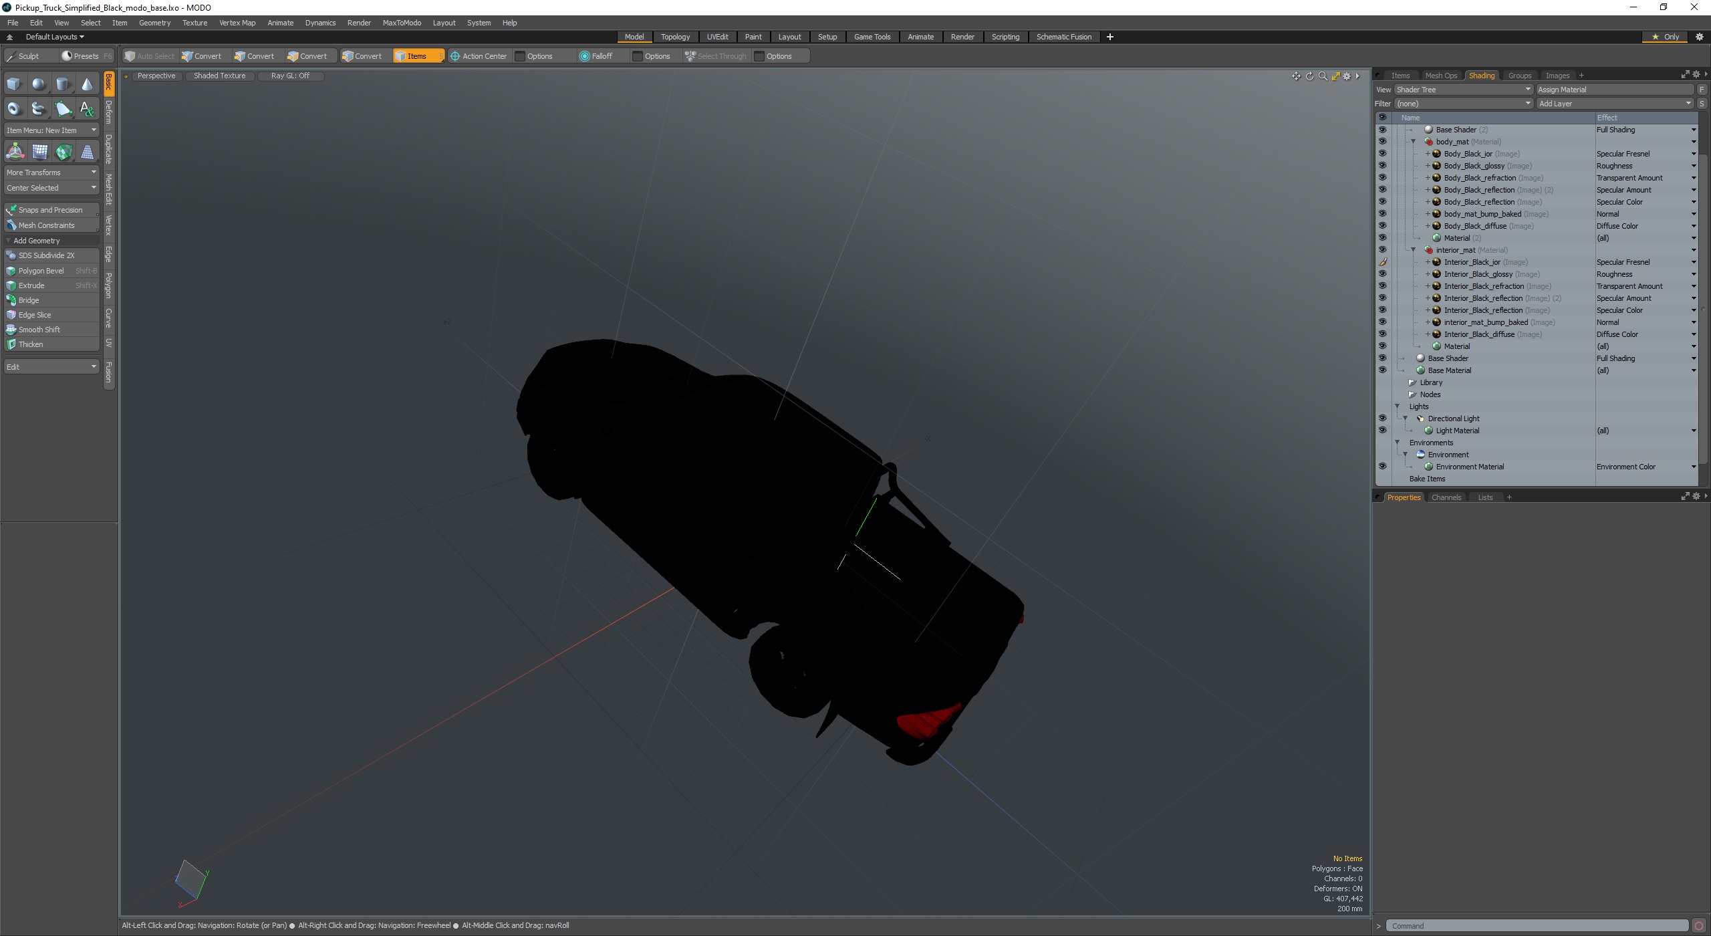
Task: Select the Cube primitive tool
Action: (14, 84)
